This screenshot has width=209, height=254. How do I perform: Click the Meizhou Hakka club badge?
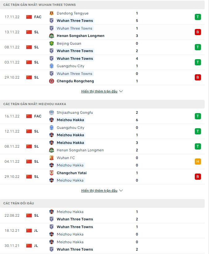click(x=51, y=120)
